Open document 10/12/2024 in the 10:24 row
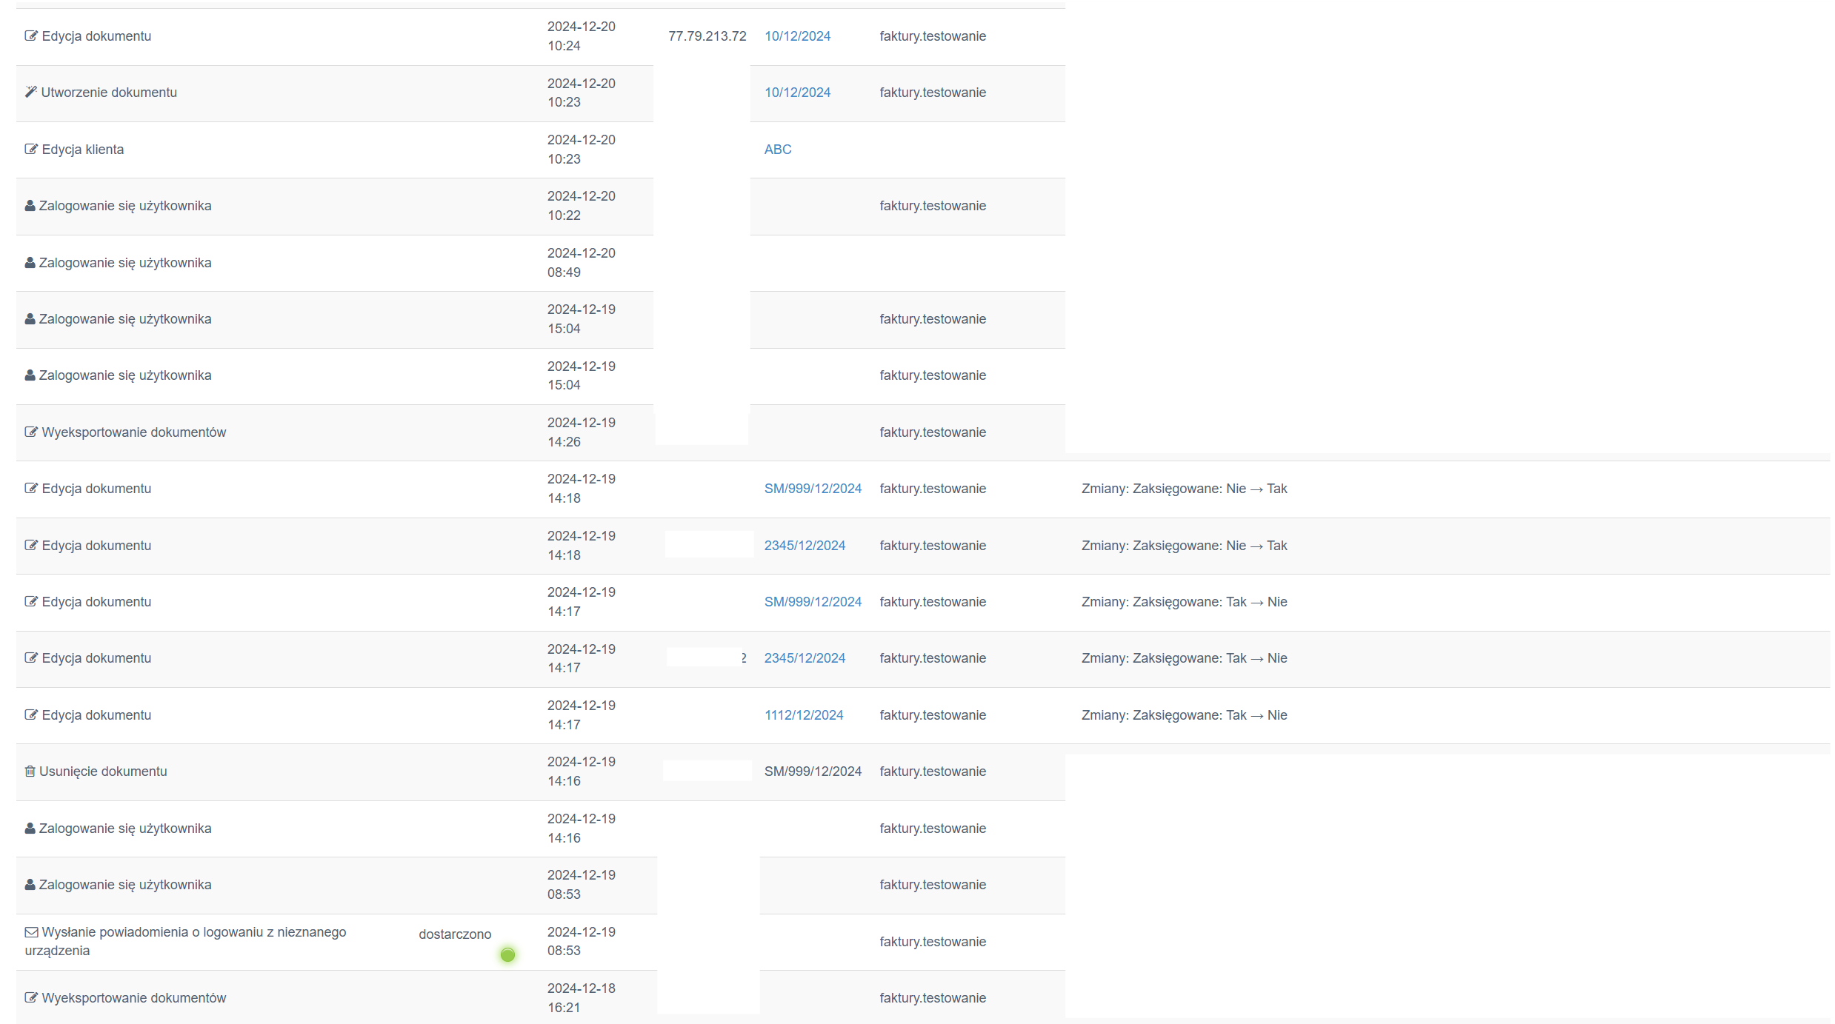Screen dimensions: 1835x1024 797,36
